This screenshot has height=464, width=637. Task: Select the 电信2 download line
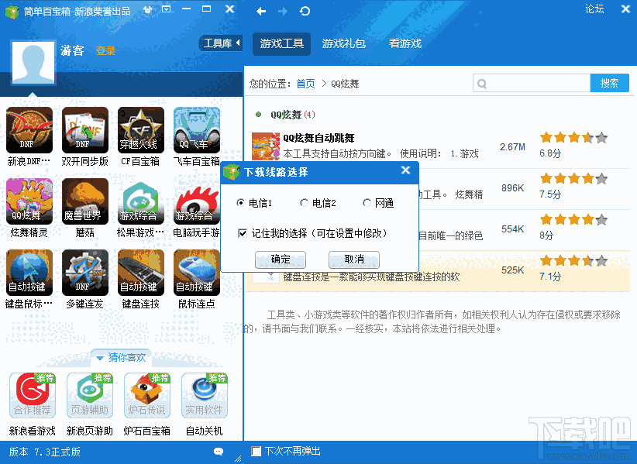tap(305, 203)
